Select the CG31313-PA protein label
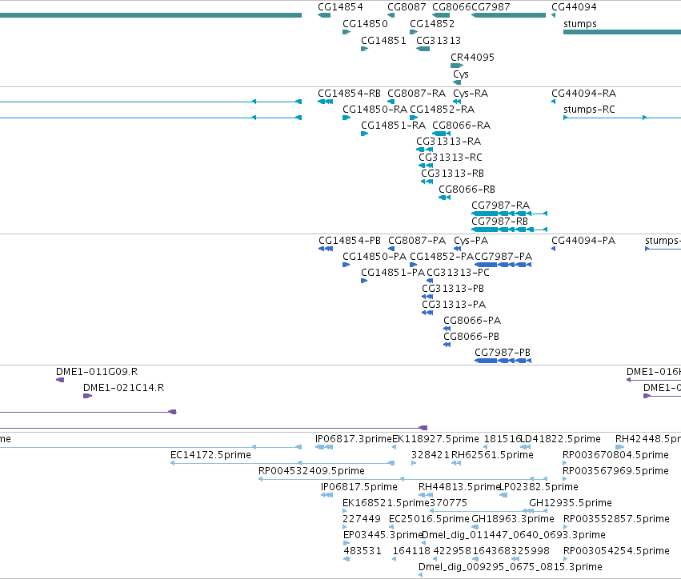 pos(454,305)
